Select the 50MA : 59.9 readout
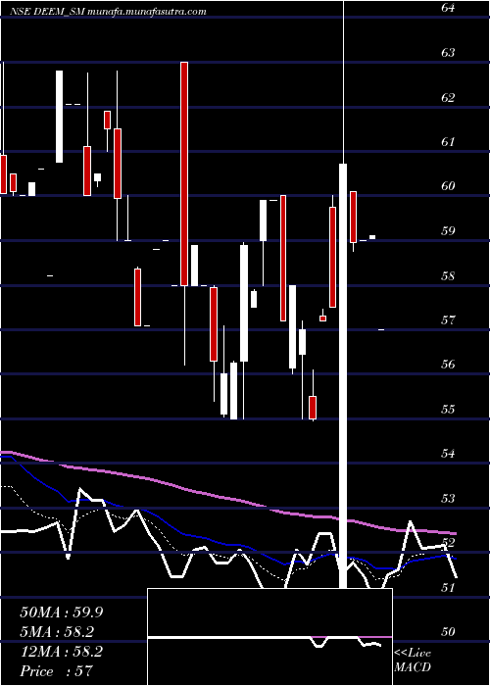The height and width of the screenshot is (686, 490). click(x=61, y=612)
